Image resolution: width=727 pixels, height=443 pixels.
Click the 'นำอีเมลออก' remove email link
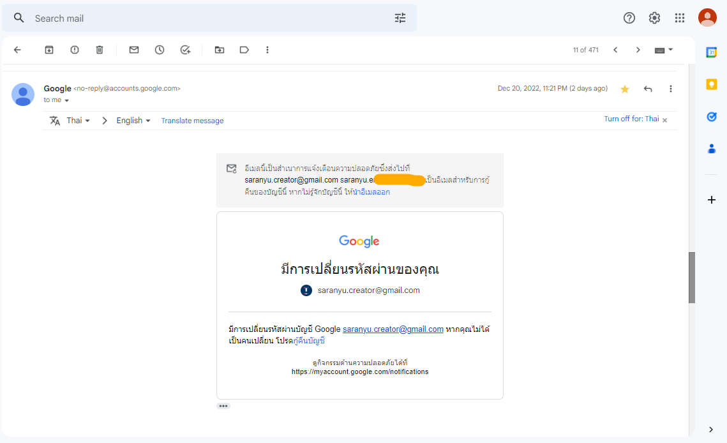click(x=371, y=192)
